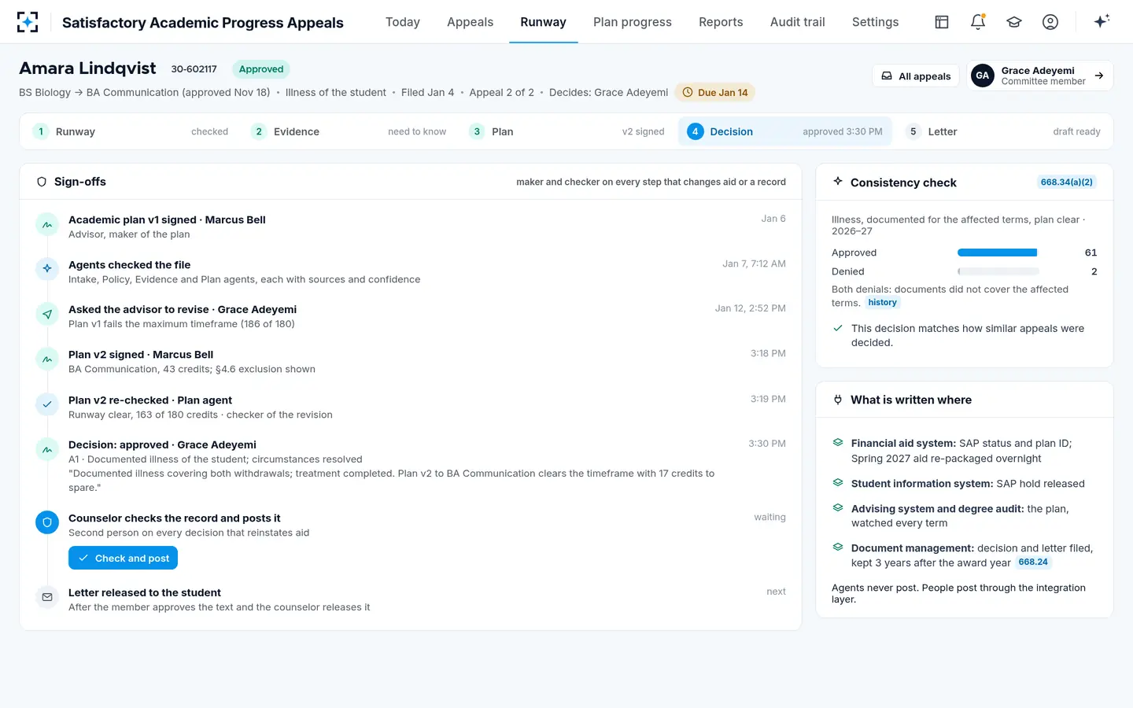Click the Check and post button
The image size is (1133, 708).
pyautogui.click(x=123, y=558)
